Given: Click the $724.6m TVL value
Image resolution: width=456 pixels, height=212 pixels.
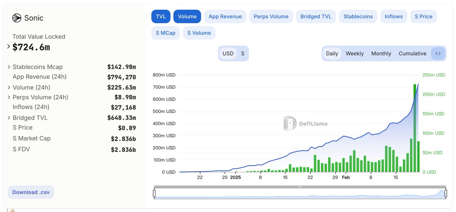Looking at the screenshot, I should coord(31,47).
